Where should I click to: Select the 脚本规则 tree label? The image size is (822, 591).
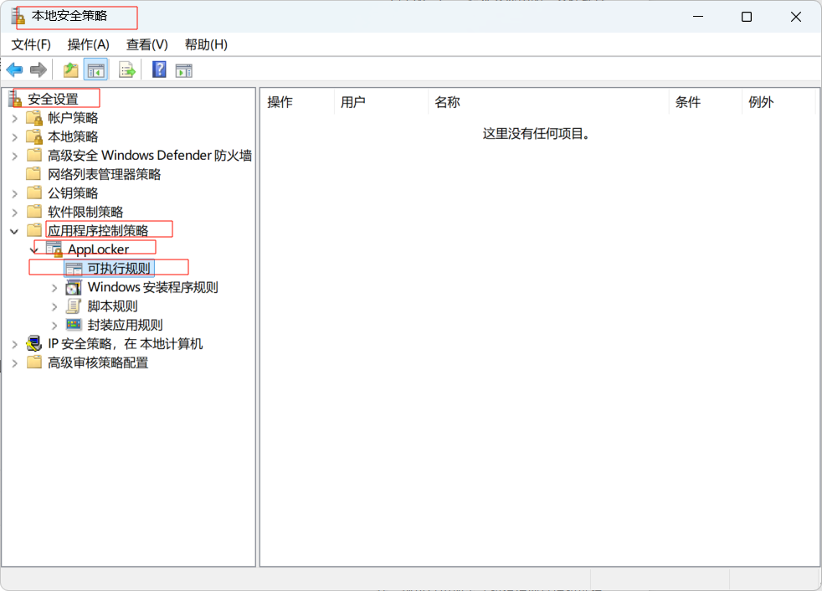point(113,306)
